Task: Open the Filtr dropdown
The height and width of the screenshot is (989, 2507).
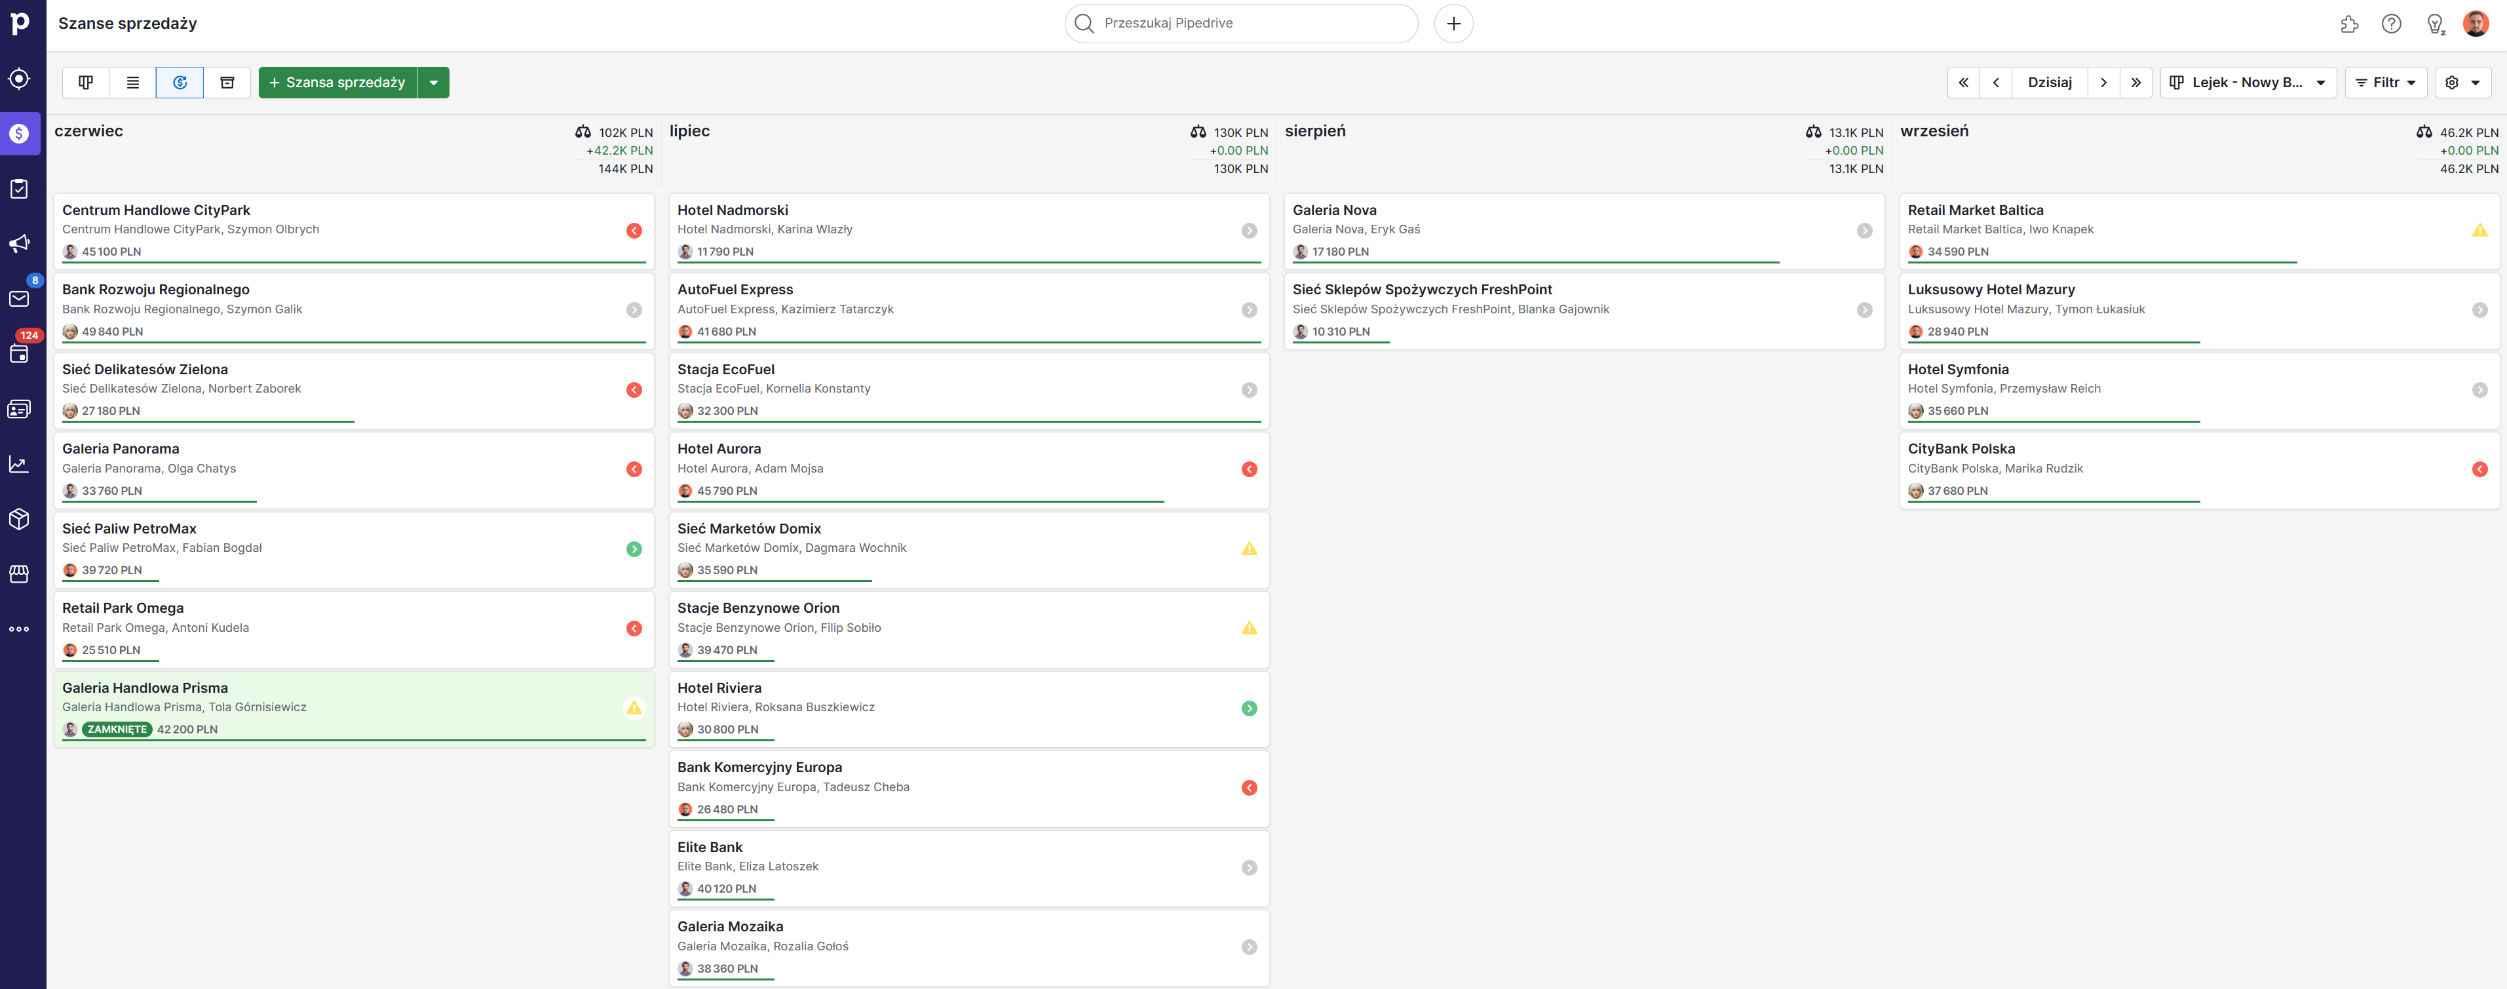Action: click(2386, 83)
